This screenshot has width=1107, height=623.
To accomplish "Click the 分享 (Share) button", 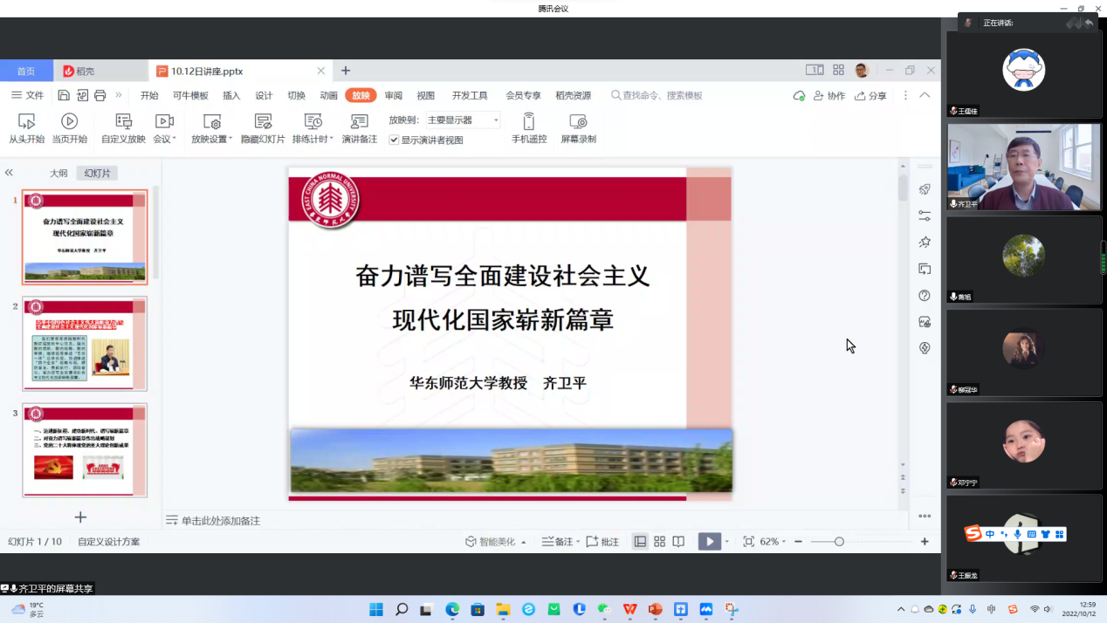I will (870, 96).
